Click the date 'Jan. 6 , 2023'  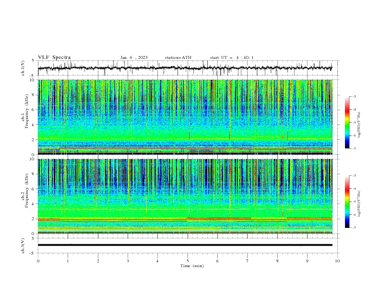point(134,57)
